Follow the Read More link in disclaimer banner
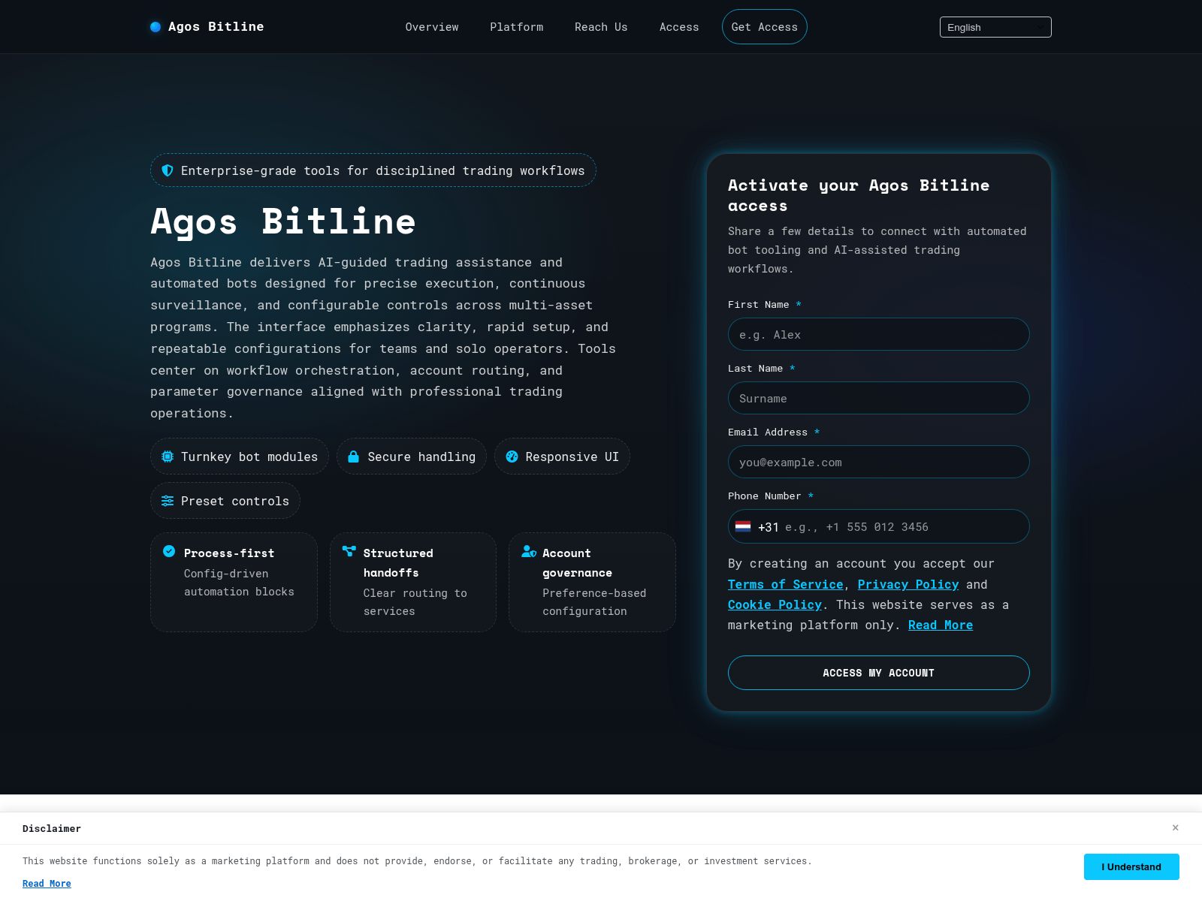This screenshot has height=901, width=1202. pyautogui.click(x=47, y=884)
